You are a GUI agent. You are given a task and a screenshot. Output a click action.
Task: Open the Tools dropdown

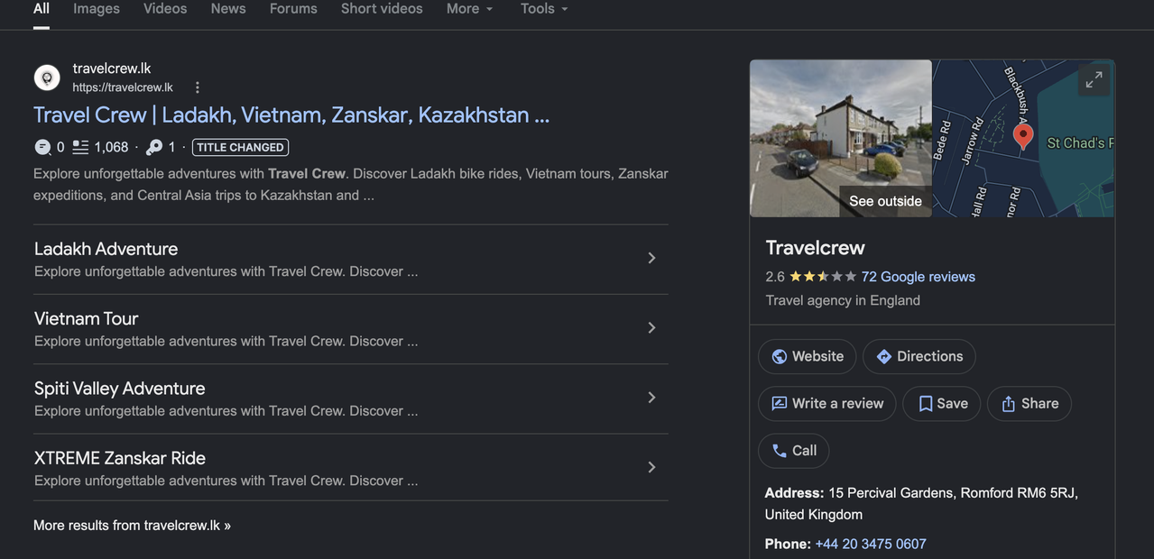pos(544,8)
